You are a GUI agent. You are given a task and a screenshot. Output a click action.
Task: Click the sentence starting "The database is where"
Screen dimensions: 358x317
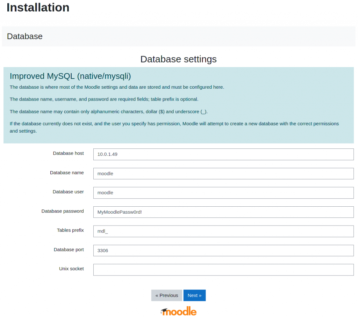tap(117, 87)
